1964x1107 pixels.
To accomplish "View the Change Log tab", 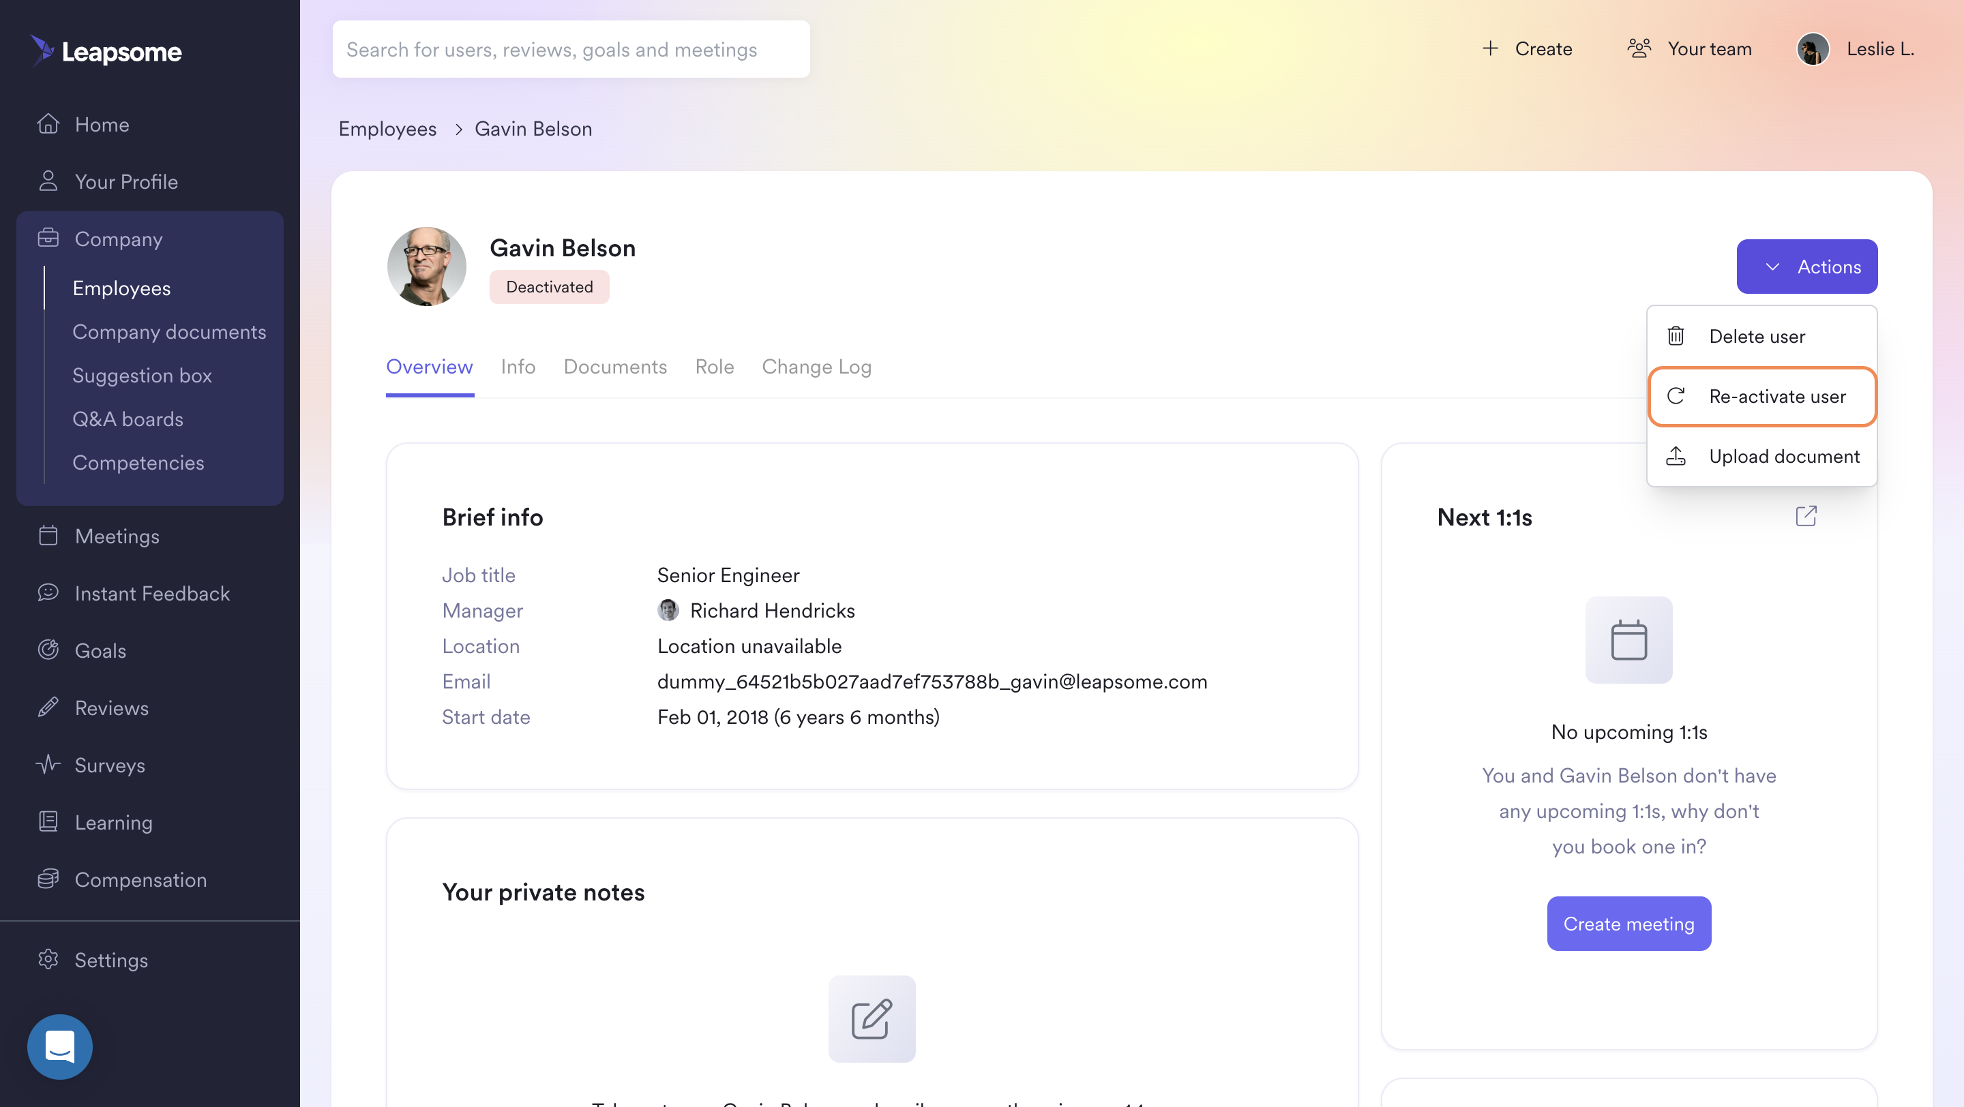I will point(816,367).
